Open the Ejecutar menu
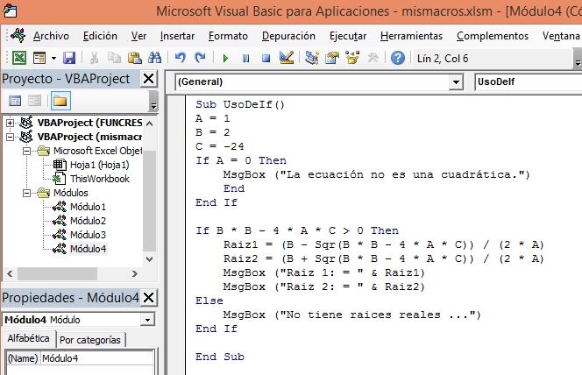Viewport: 582px width, 375px height. click(x=348, y=36)
